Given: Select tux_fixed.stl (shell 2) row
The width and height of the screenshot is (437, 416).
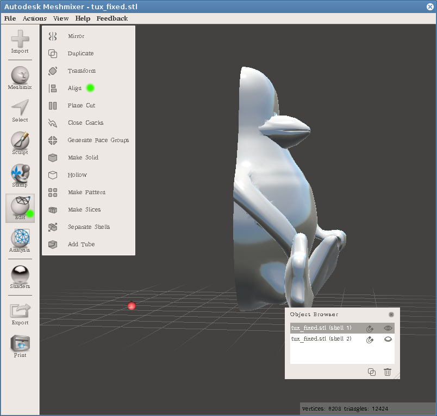Looking at the screenshot, I should click(342, 339).
